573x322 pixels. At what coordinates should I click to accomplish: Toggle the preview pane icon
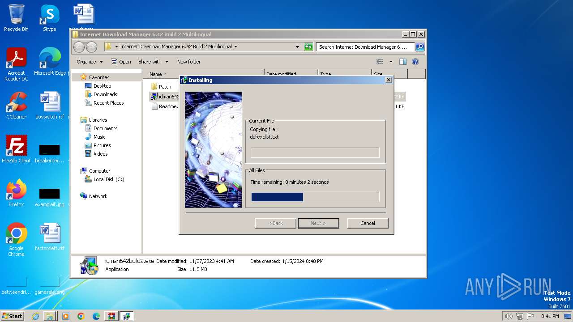point(403,62)
